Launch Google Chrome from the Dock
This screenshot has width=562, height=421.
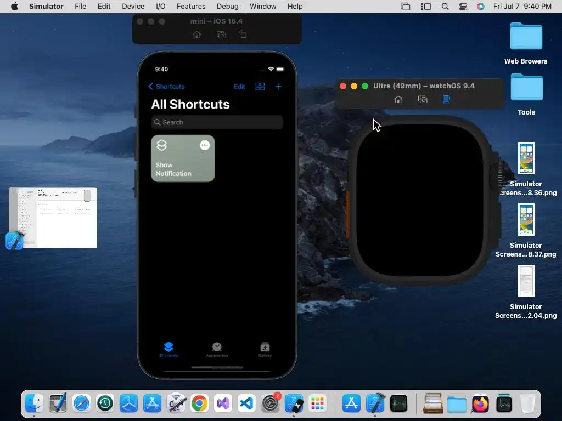[x=200, y=403]
